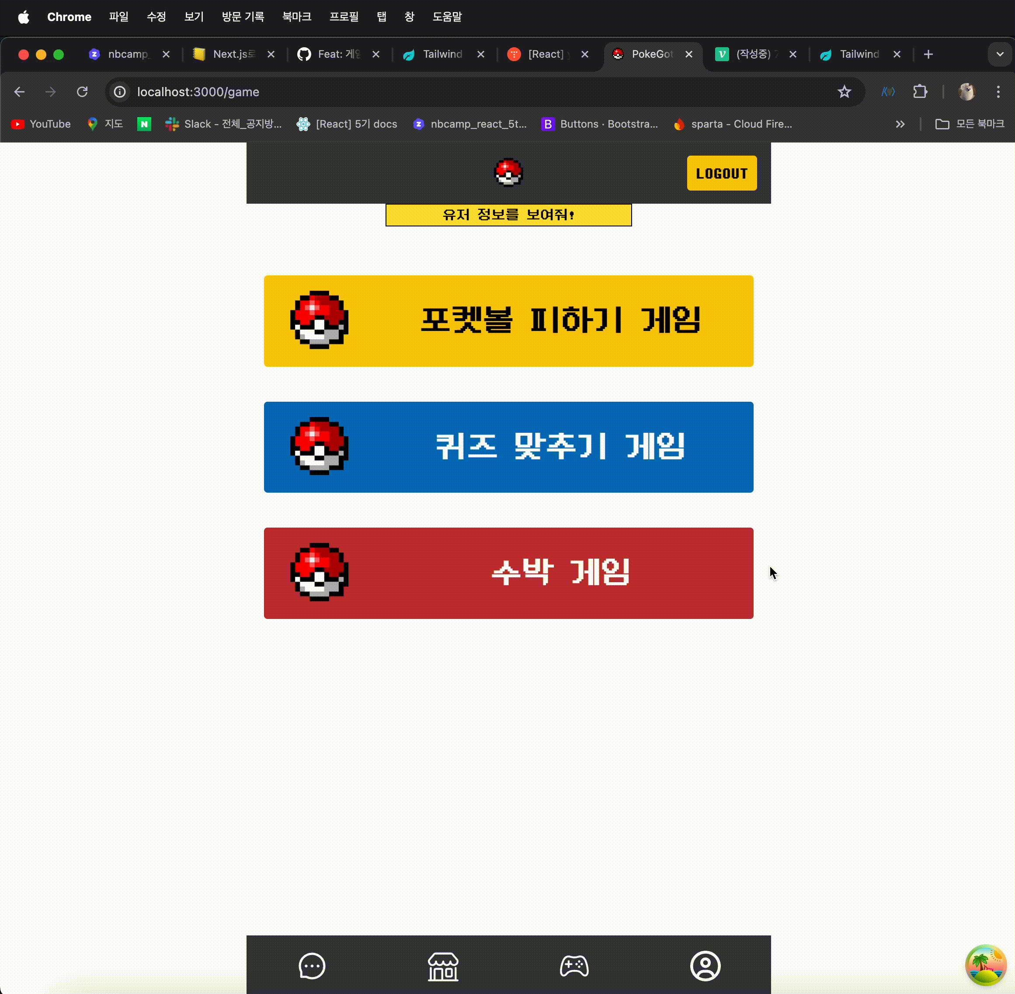Click the site information icon in address bar
1015x994 pixels.
[120, 92]
